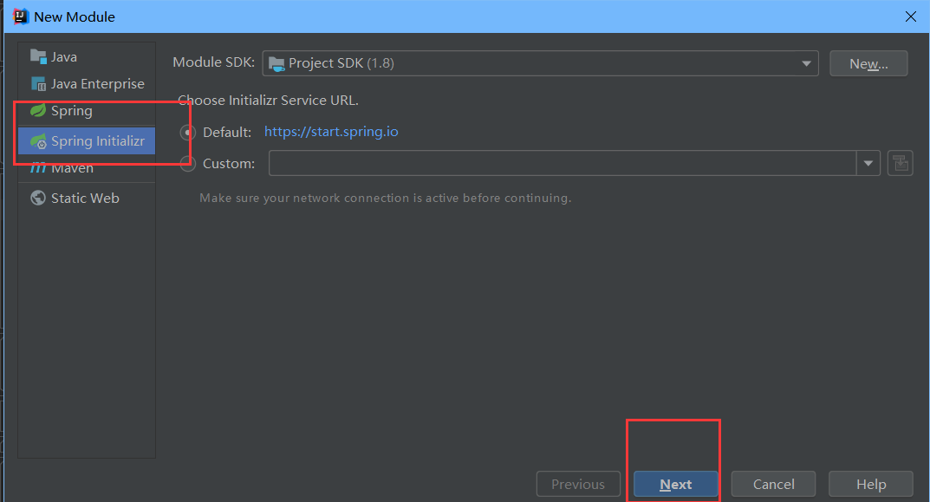Open the https://start.spring.io link
The image size is (930, 502).
point(331,131)
